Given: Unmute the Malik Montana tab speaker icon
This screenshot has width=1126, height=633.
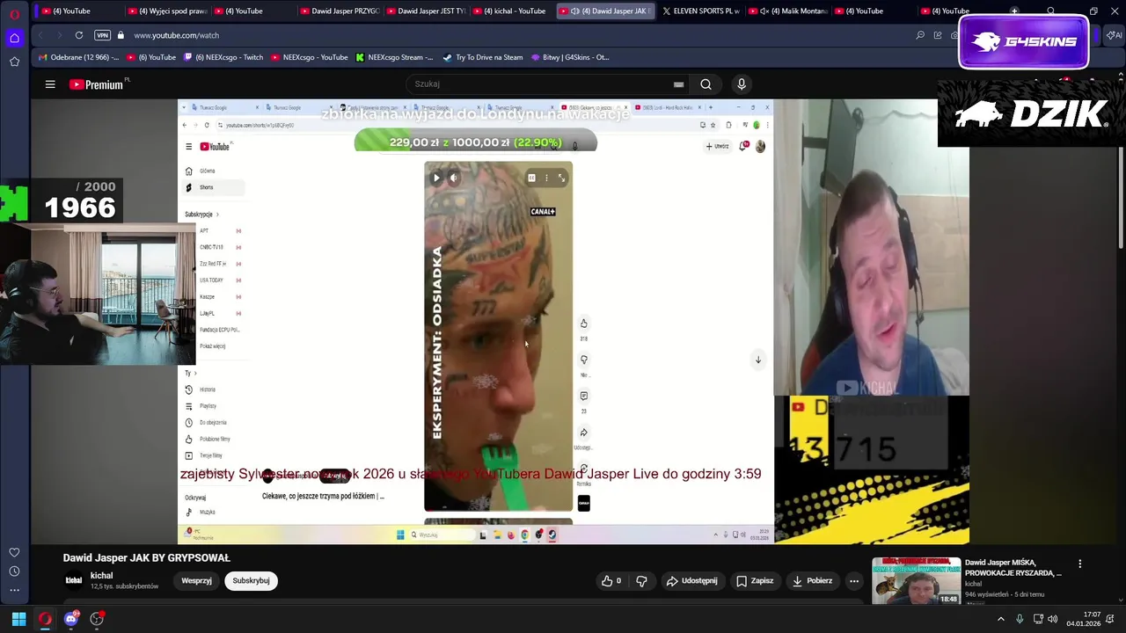Looking at the screenshot, I should coord(764,11).
